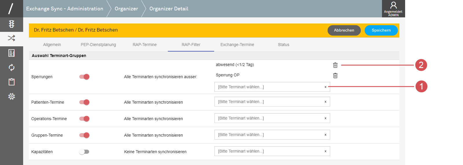Switch to the RAP-Termine tab
The height and width of the screenshot is (165, 463).
145,45
